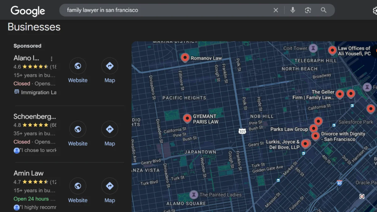
Task: Click The Painted Ladies landmark marker
Action: point(194,195)
